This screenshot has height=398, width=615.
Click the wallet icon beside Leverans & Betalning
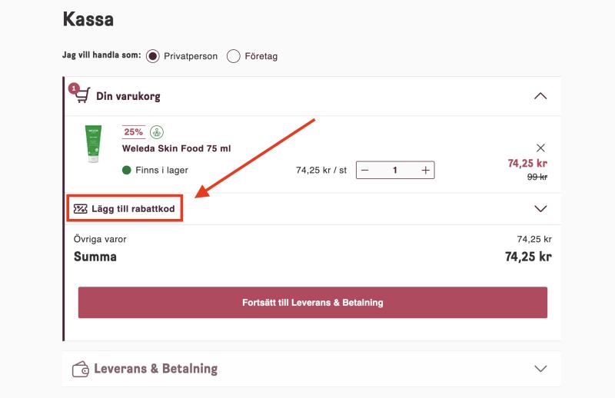(x=81, y=370)
